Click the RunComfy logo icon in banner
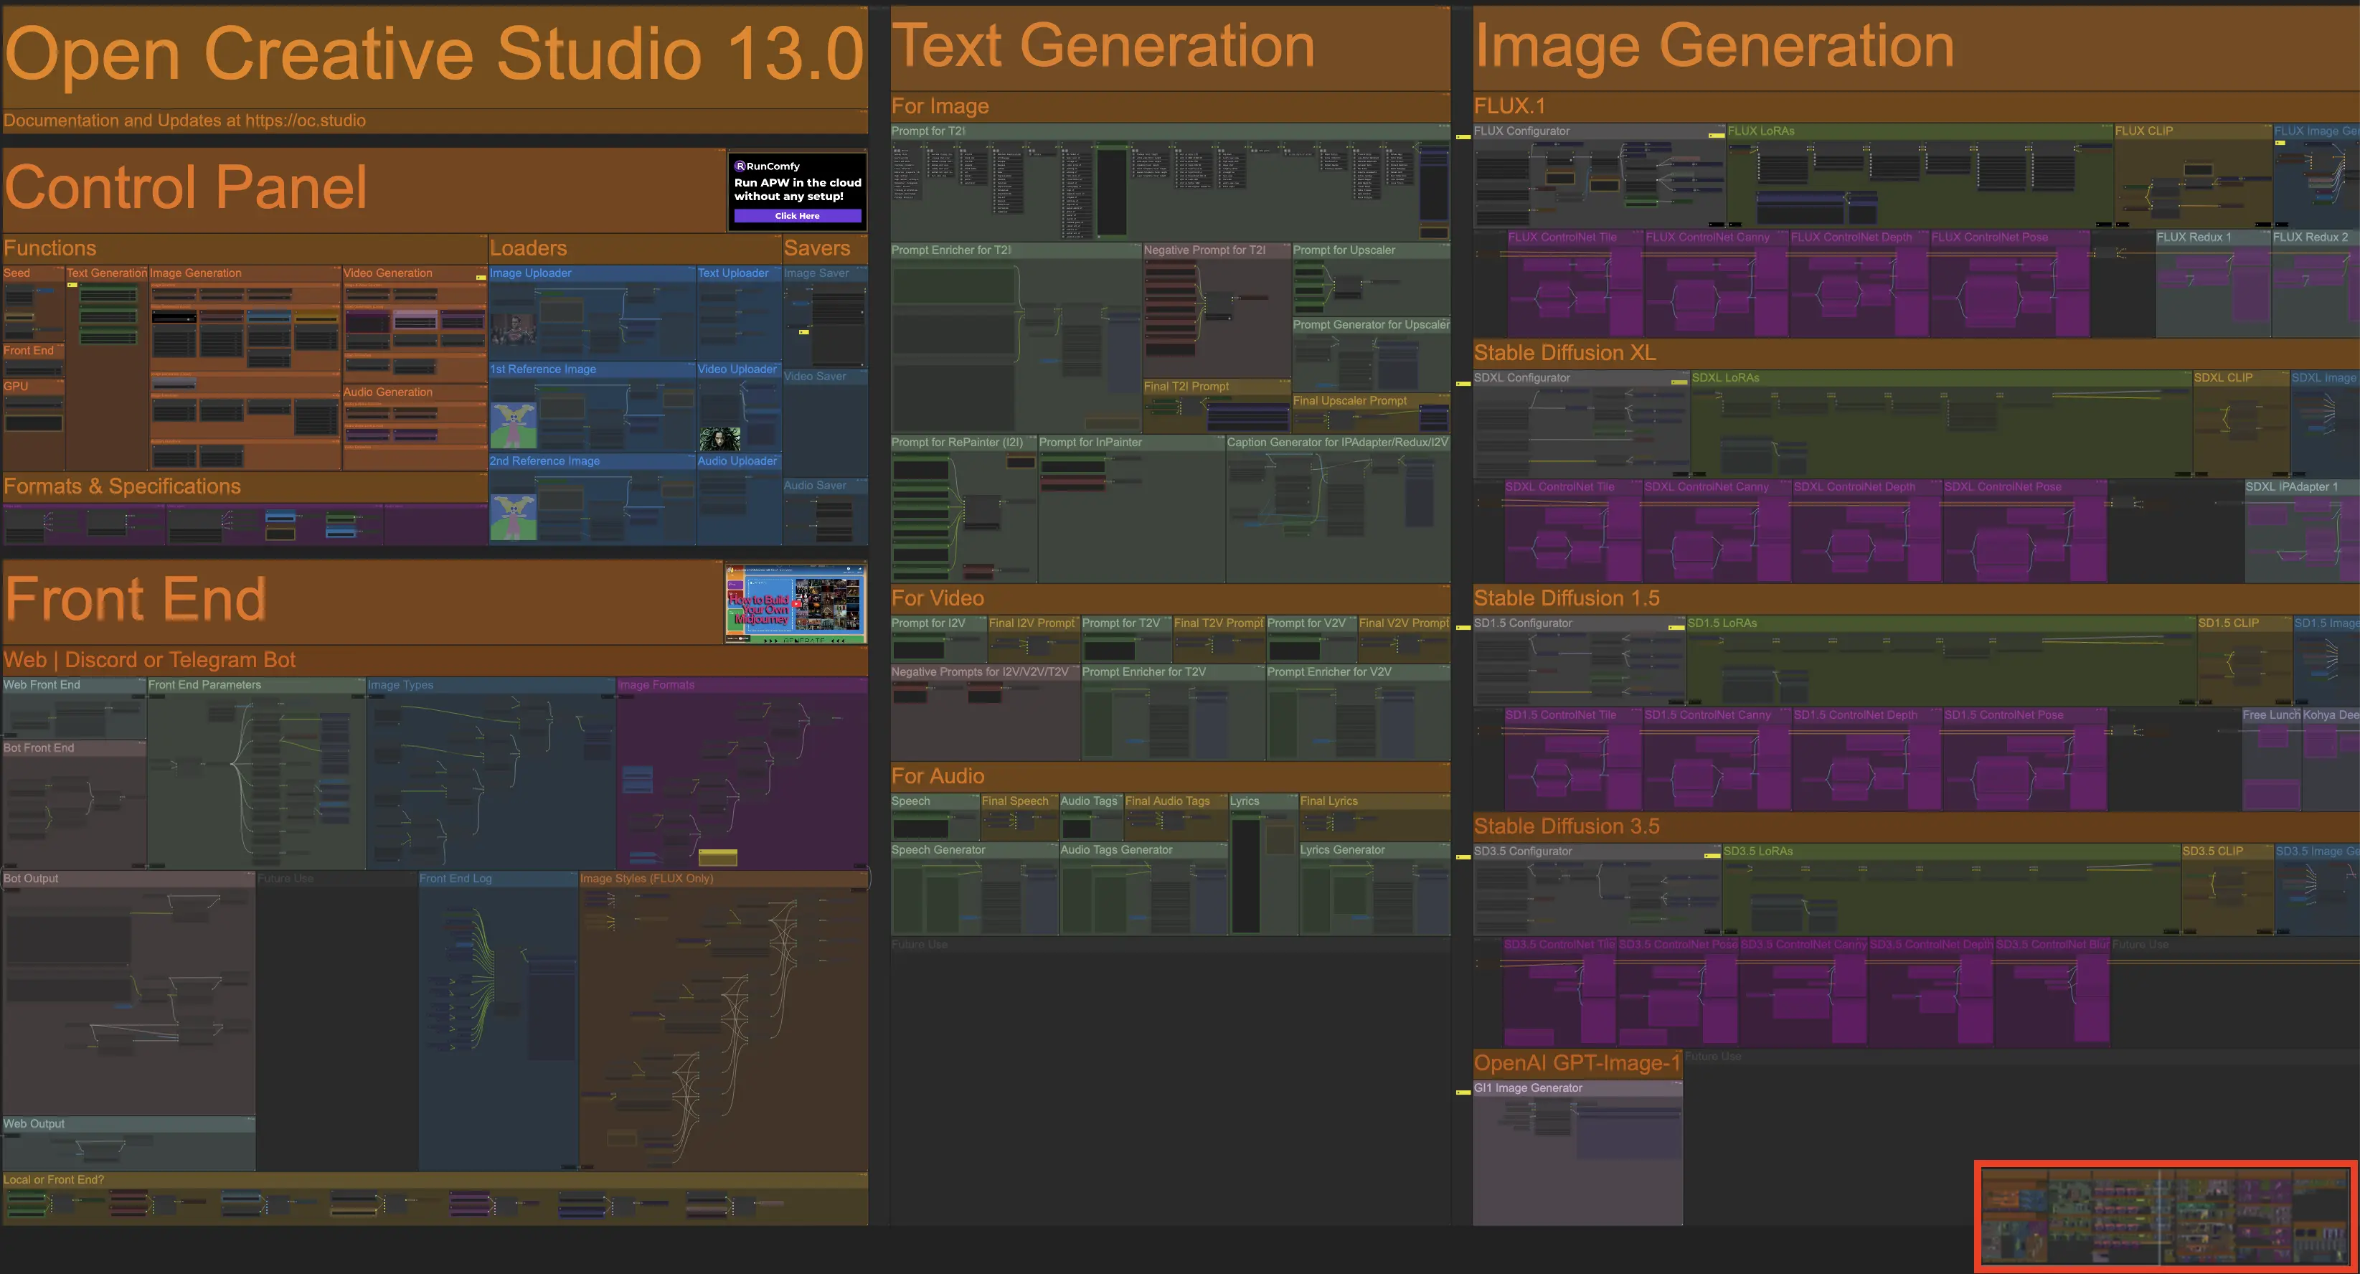 tap(740, 166)
